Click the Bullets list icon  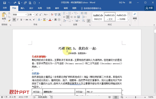click(x=64, y=13)
